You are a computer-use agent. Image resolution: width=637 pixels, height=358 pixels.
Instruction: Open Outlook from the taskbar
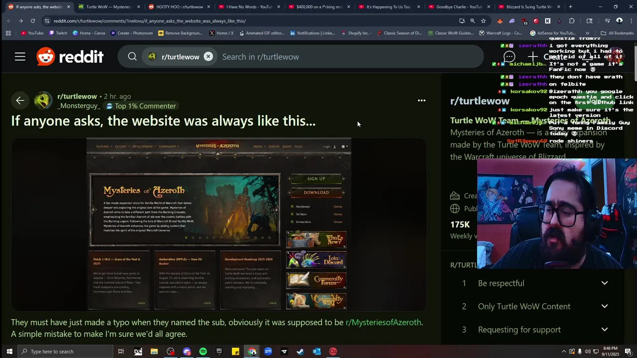pos(317,352)
